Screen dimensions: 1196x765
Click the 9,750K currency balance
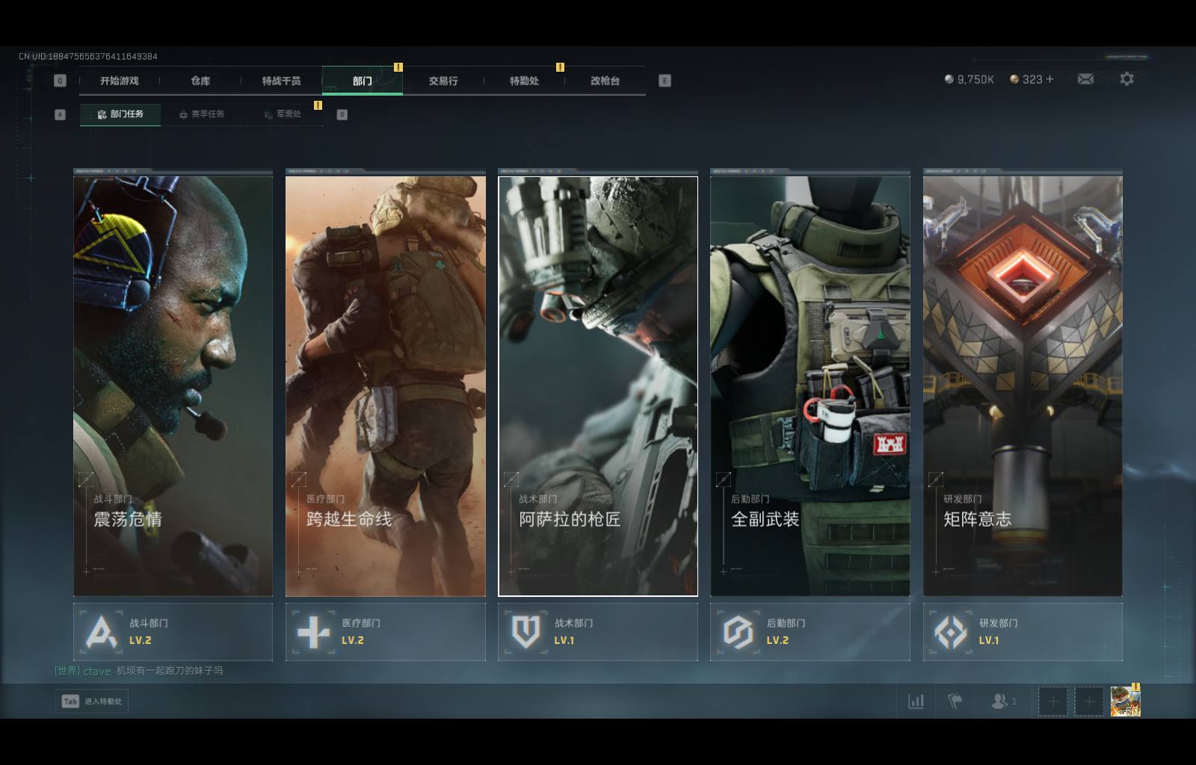pos(975,79)
